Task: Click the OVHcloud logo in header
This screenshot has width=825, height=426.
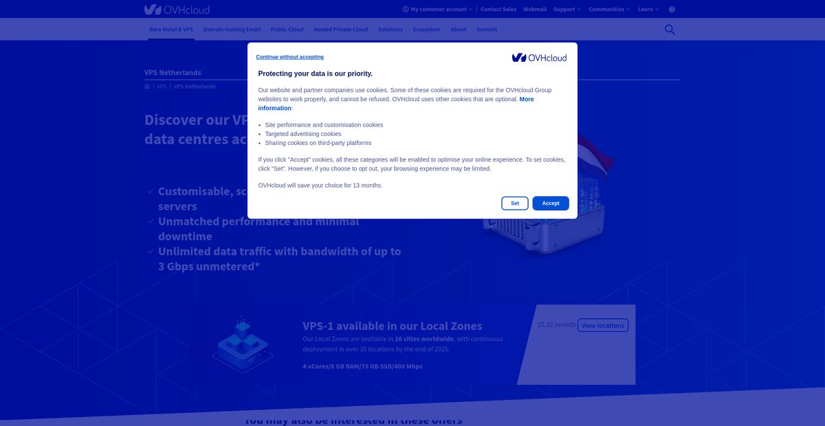Action: 177,10
